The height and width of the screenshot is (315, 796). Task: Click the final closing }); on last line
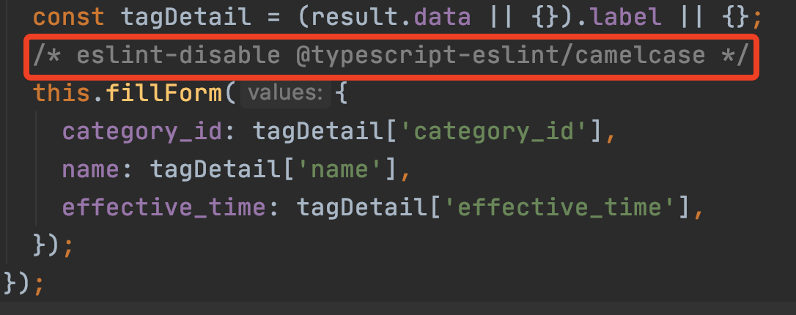[22, 282]
